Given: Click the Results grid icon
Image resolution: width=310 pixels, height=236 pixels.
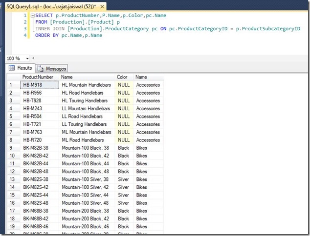Looking at the screenshot, I should click(12, 68).
